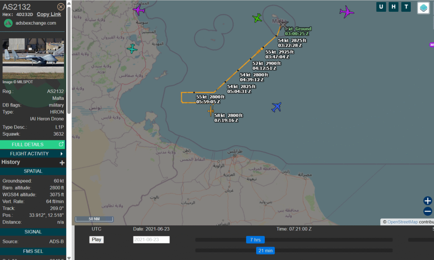Click the IAI Heron aircraft photo thumbnail
The height and width of the screenshot is (260, 434).
pos(33,58)
